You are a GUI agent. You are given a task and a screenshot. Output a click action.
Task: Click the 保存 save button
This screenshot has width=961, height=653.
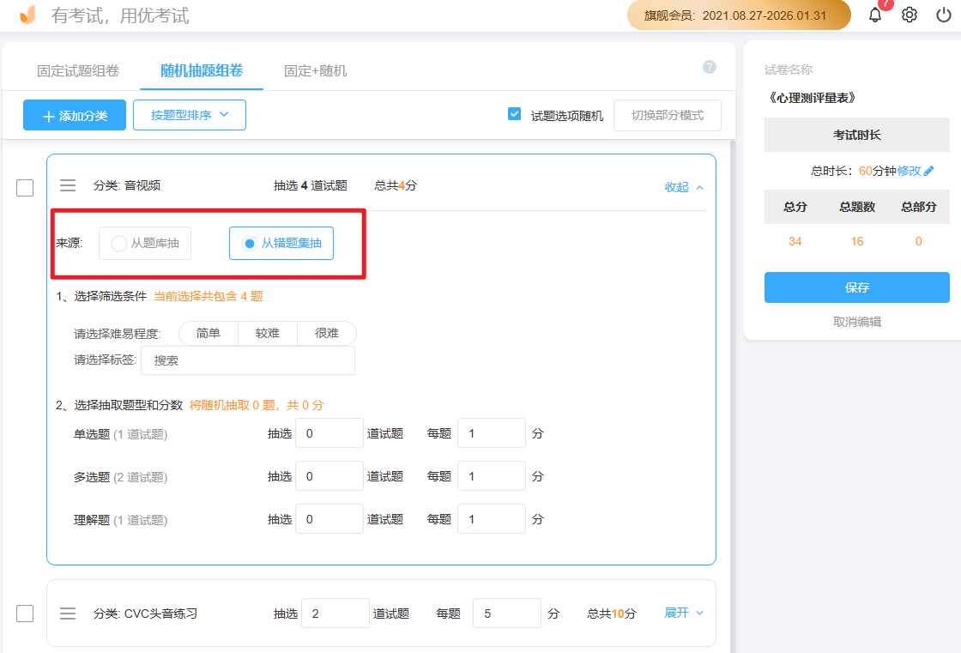856,287
